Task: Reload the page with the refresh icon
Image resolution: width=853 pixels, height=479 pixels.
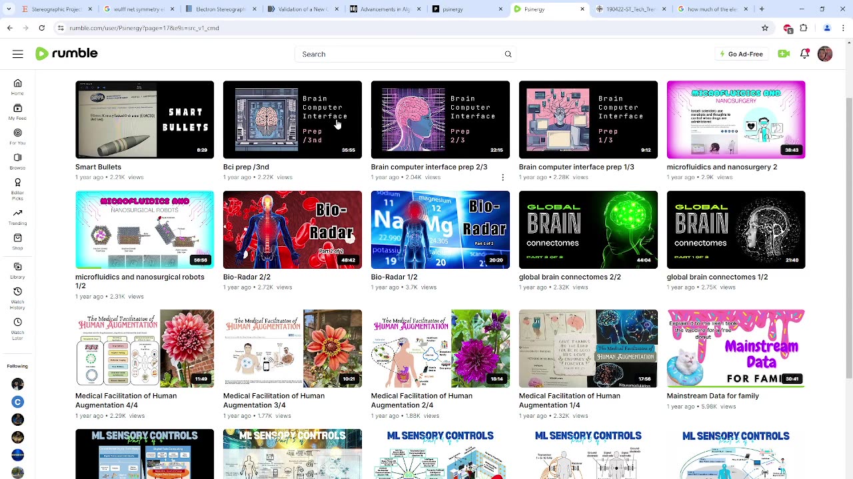Action: (x=41, y=28)
